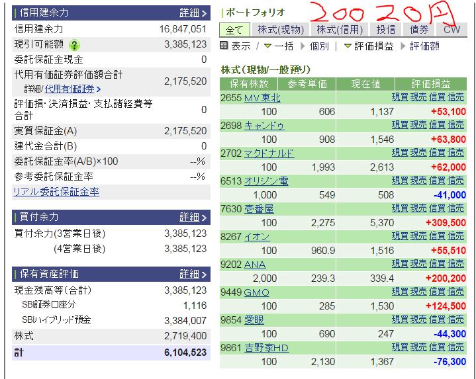Click 現売 for 愛眼

click(x=418, y=319)
